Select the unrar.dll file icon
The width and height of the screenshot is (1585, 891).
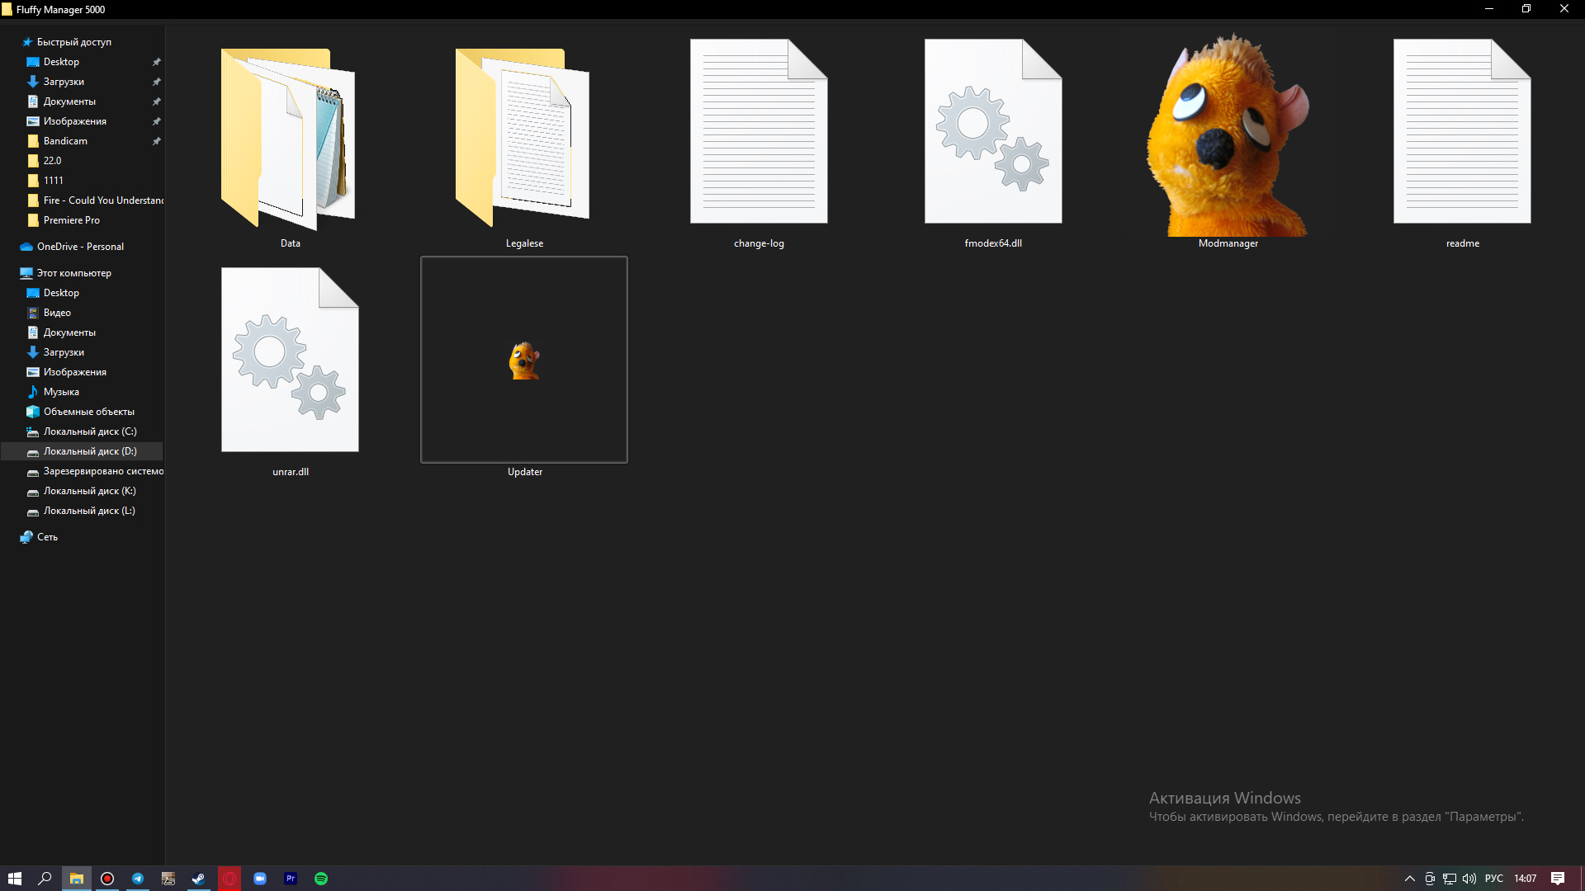pos(290,361)
